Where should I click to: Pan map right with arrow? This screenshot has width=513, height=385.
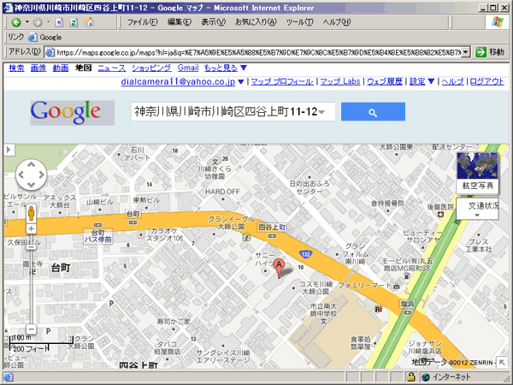tap(41, 175)
